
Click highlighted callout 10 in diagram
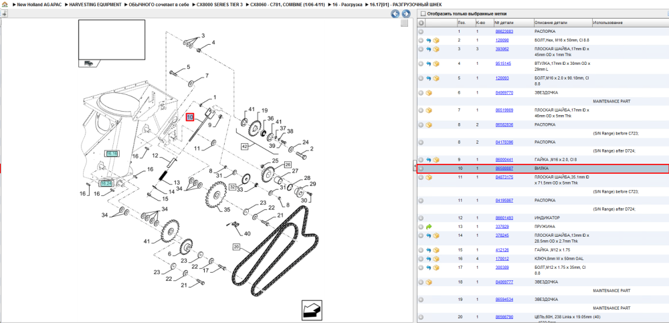[190, 117]
